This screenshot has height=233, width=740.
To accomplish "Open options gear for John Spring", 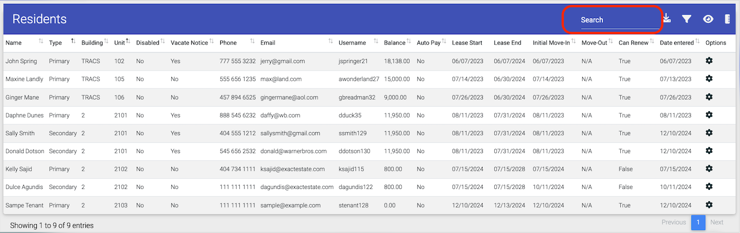I will [x=709, y=61].
